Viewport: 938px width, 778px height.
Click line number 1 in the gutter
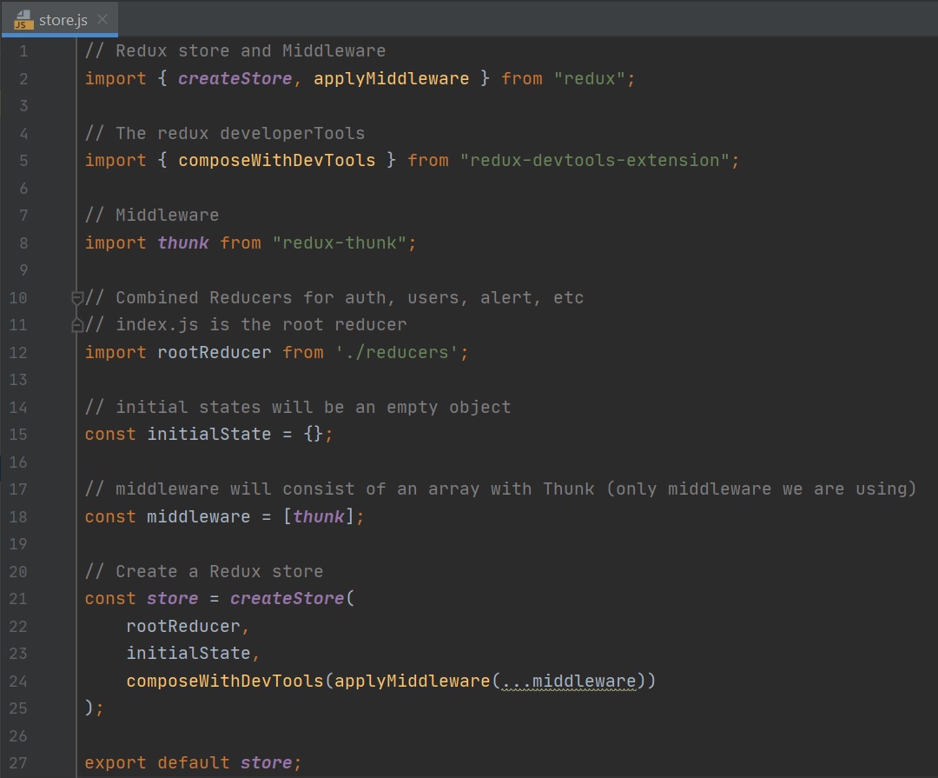[x=23, y=51]
